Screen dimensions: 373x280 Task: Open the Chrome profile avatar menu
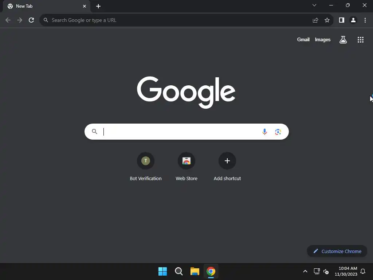tap(353, 20)
